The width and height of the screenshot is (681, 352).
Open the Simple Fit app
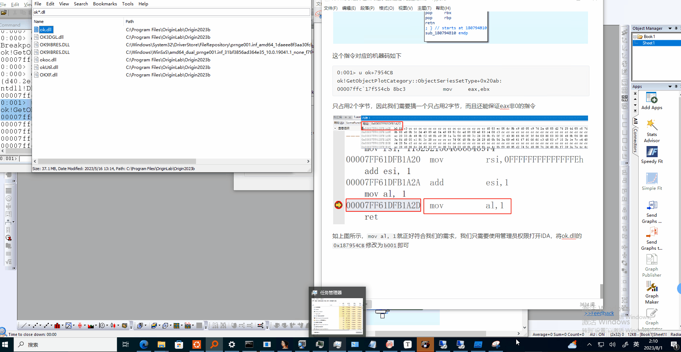click(652, 182)
